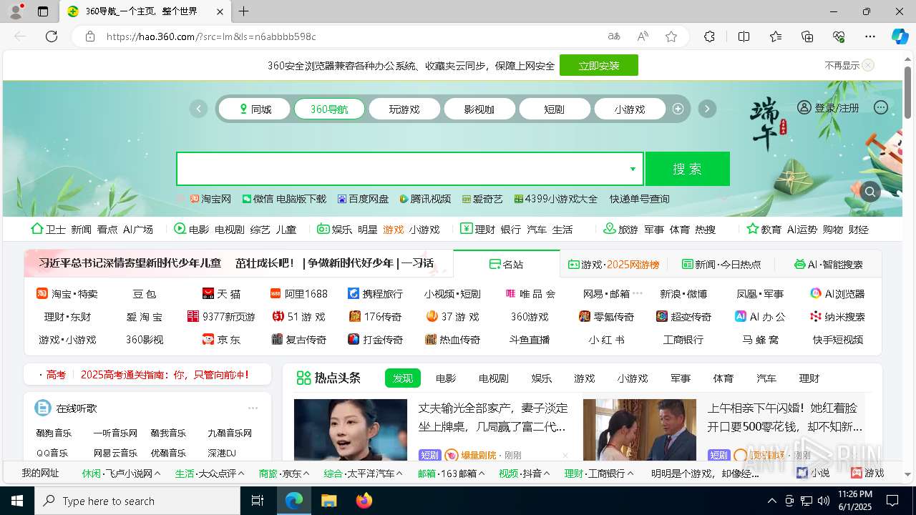Image resolution: width=916 pixels, height=515 pixels.
Task: Open Firefox from the taskbar
Action: coord(364,501)
